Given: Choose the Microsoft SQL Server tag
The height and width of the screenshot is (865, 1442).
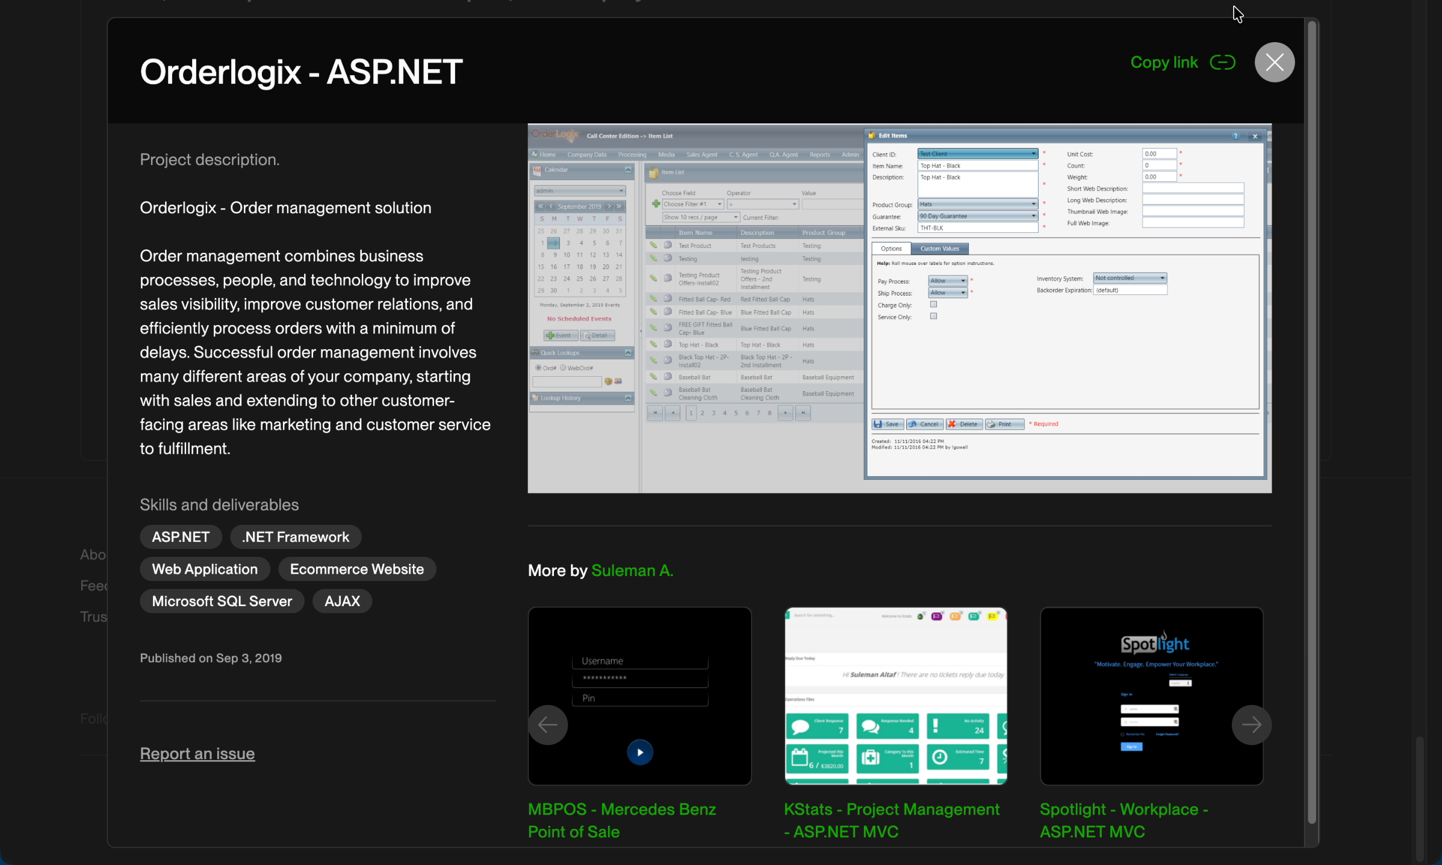Looking at the screenshot, I should [x=222, y=601].
